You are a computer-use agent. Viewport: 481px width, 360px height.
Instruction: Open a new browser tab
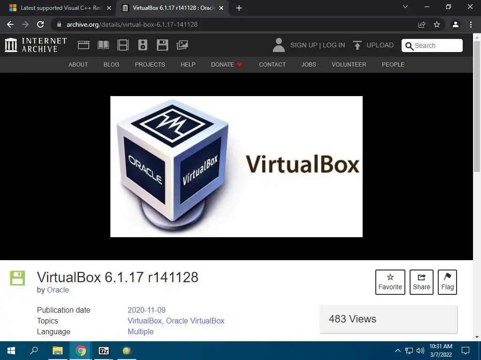(239, 8)
